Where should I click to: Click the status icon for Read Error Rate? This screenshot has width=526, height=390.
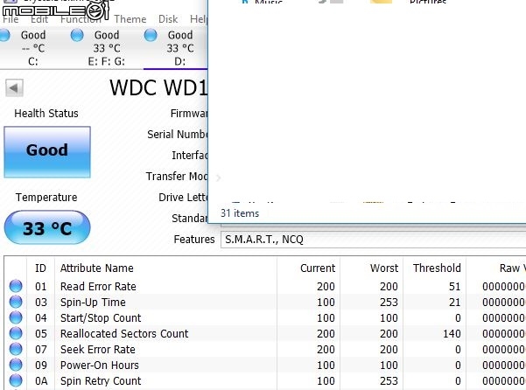click(x=16, y=286)
